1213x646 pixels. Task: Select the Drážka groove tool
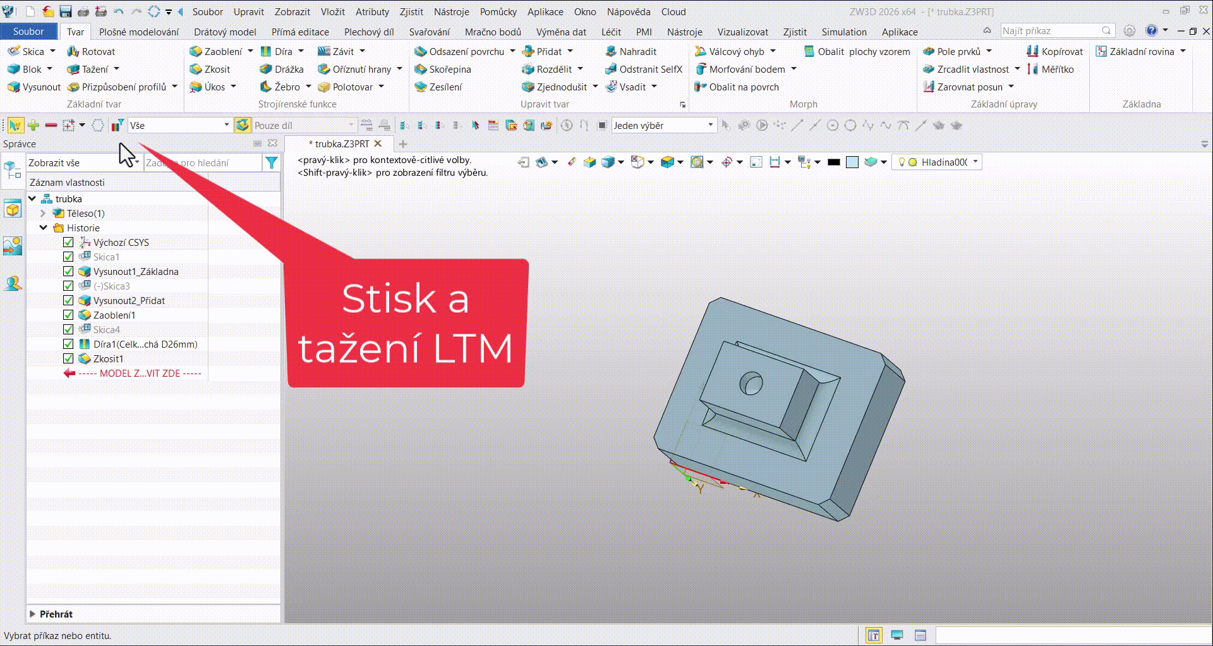282,69
